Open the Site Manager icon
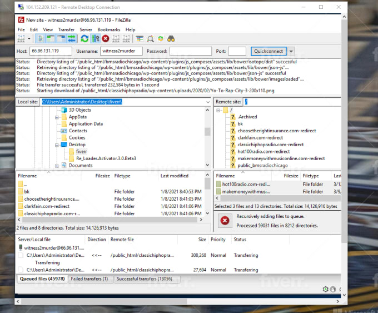 coord(21,38)
